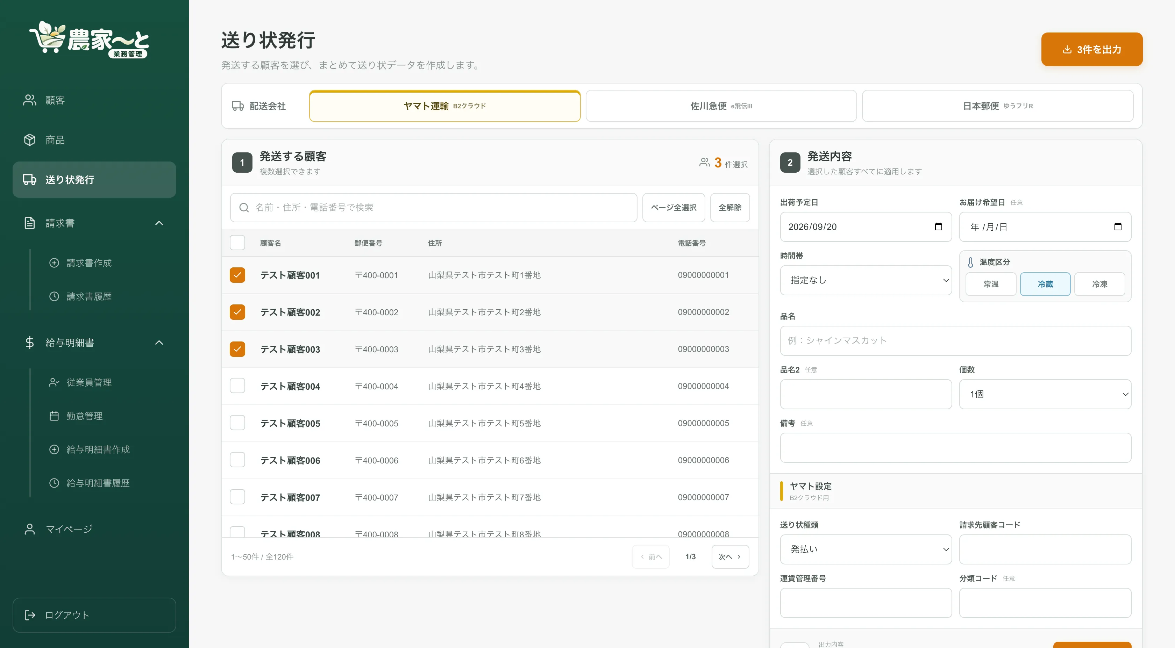Screen dimensions: 1175x648
Task: Click the plus-circle icon beside 請求書作成
Action: (x=54, y=263)
